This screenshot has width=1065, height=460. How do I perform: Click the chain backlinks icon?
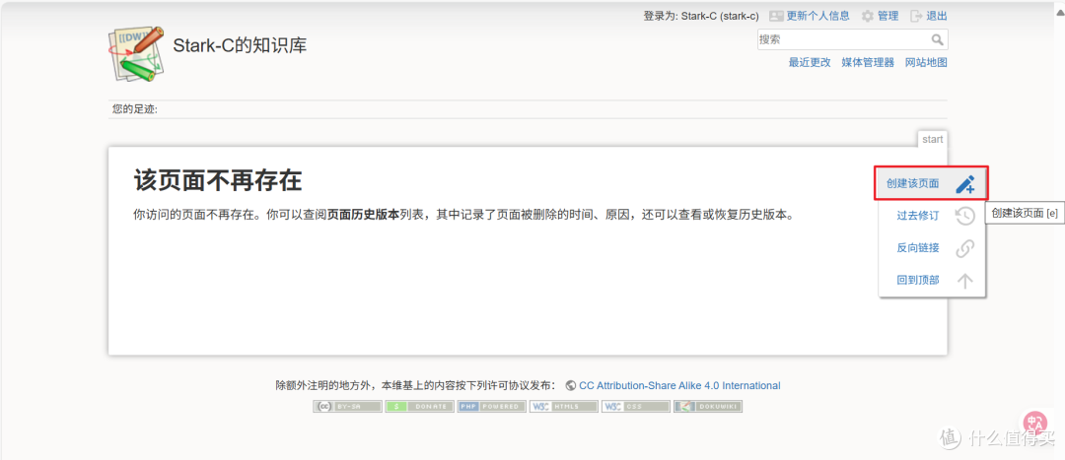pos(965,248)
